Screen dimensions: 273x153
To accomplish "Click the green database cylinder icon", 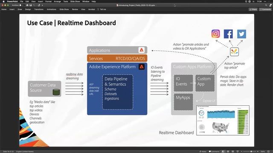I will [56, 92].
